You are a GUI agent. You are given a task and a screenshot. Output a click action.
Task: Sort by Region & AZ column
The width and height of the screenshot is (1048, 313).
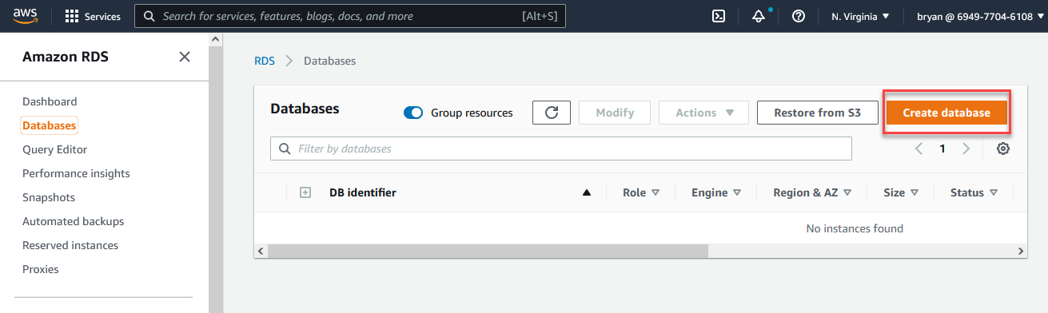tap(812, 192)
